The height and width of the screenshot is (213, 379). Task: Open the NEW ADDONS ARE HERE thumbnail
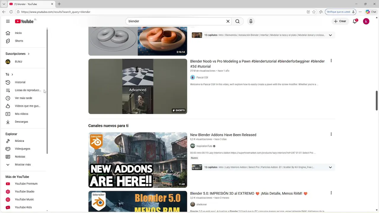[x=138, y=160]
